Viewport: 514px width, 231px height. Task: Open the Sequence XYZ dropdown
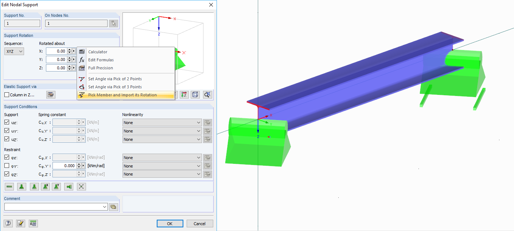(x=14, y=51)
